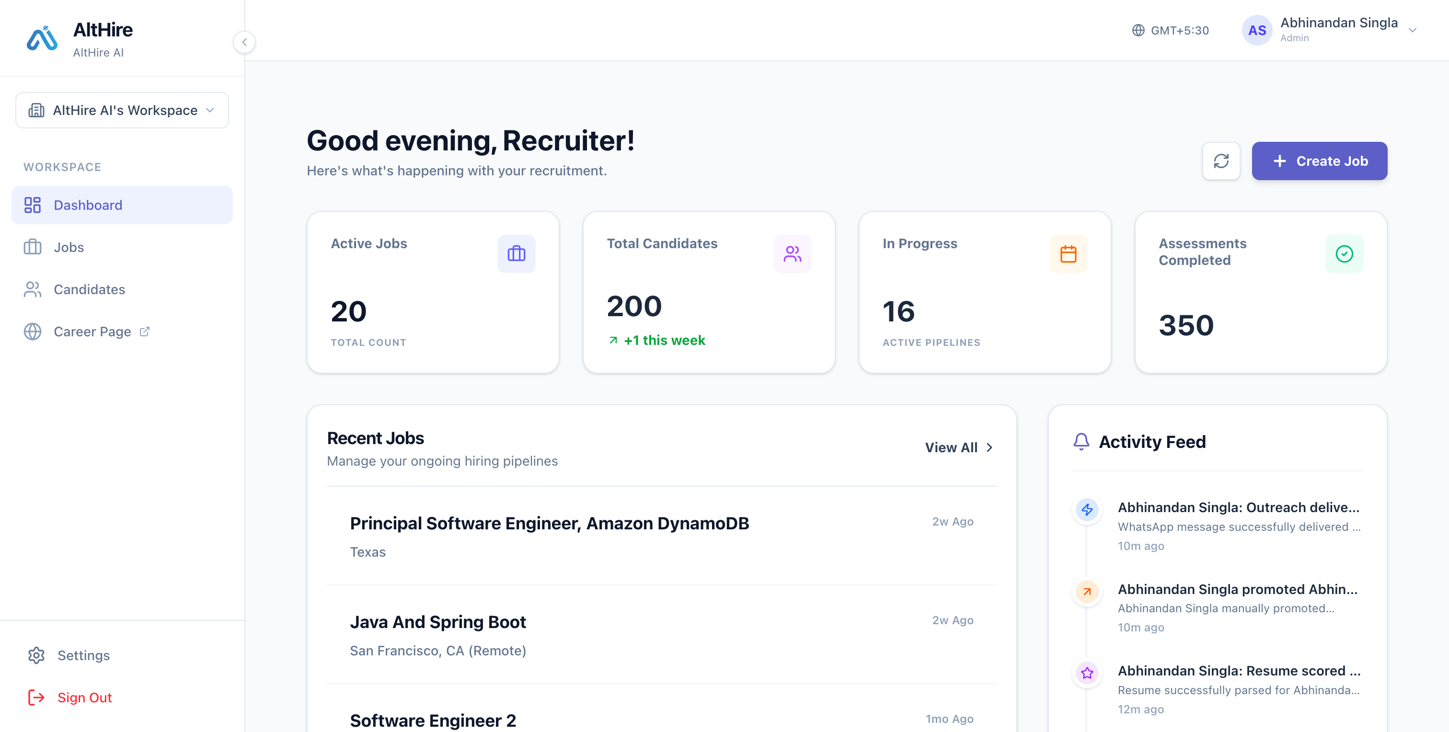Click the AltHire logo icon
Image resolution: width=1449 pixels, height=732 pixels.
(x=42, y=38)
